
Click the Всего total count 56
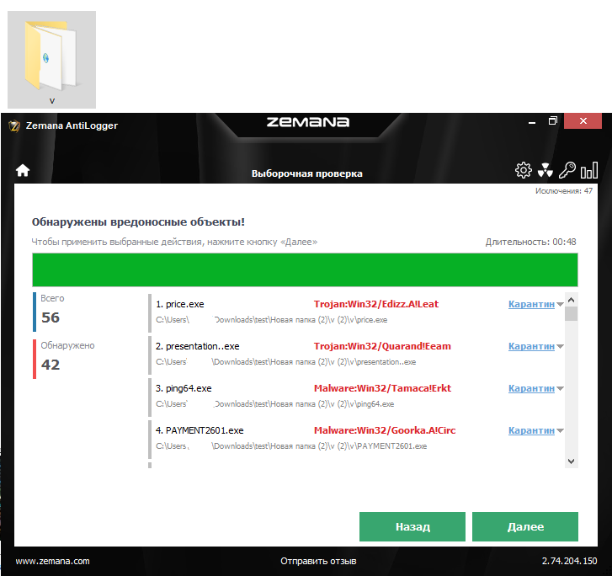click(51, 317)
